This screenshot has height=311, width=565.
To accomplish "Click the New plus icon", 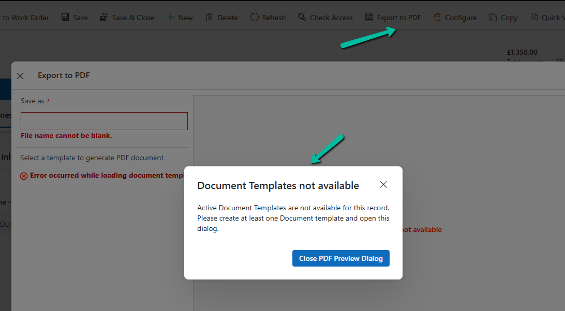I will coord(171,18).
